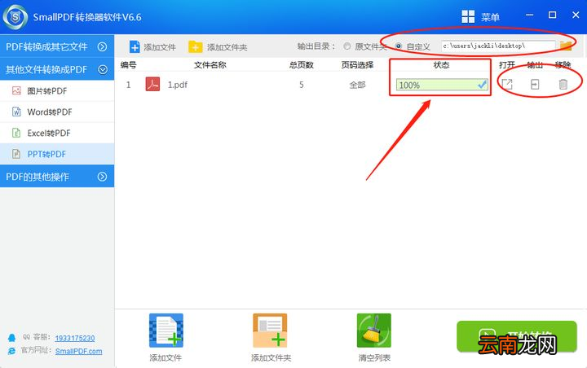Click the top toolbar 添加文件 button

click(x=152, y=46)
